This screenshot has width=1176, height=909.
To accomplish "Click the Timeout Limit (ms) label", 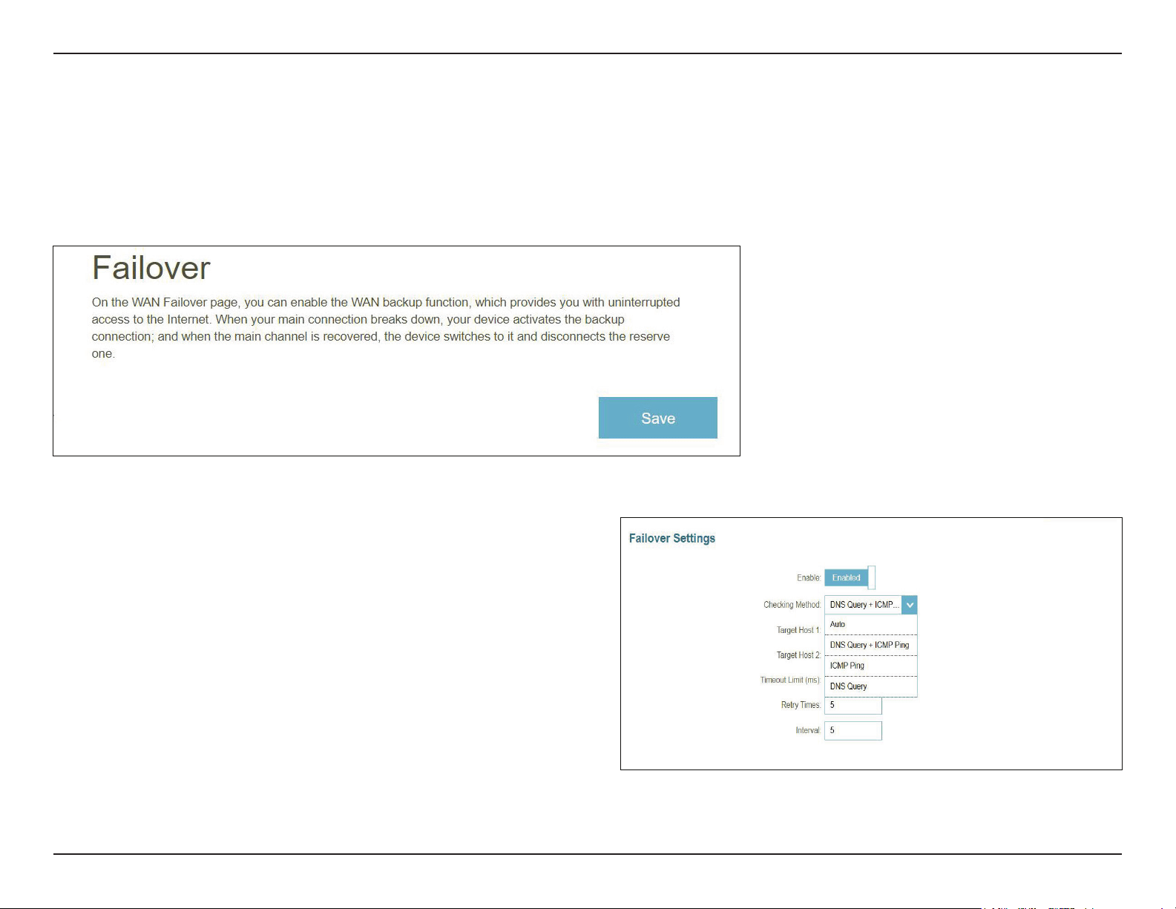I will pos(790,680).
